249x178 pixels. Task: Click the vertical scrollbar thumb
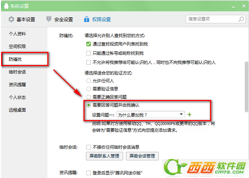coord(247,87)
